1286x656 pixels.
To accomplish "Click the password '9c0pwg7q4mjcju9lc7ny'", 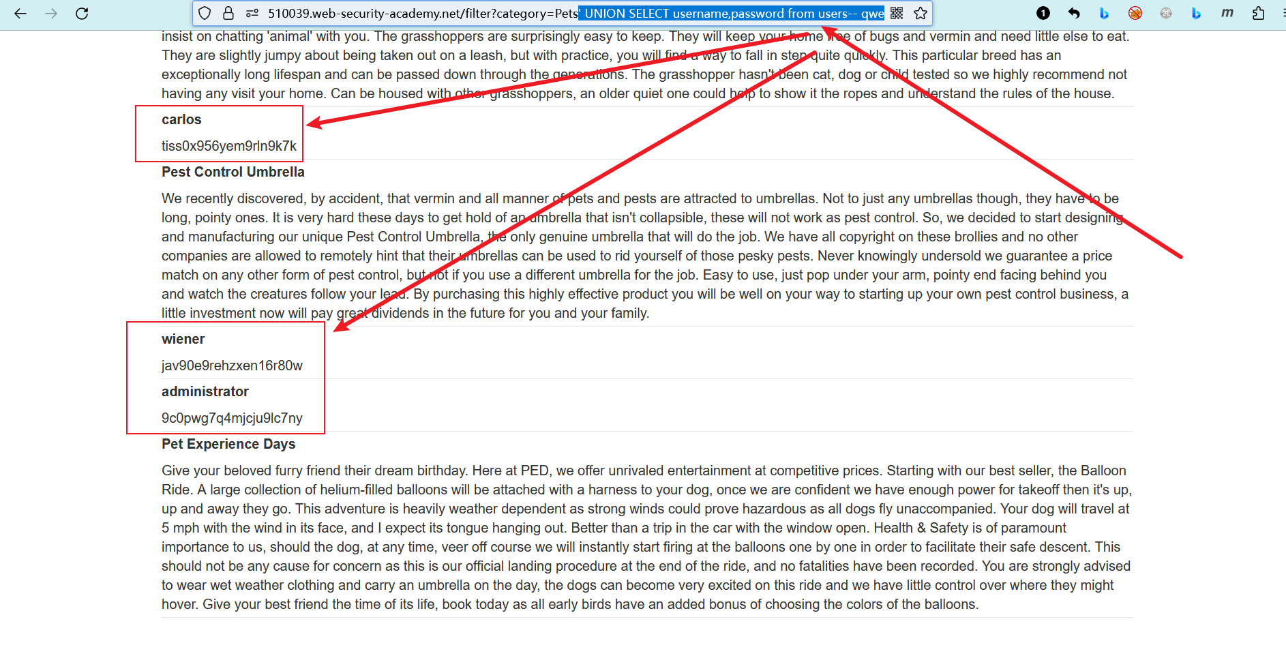I will click(x=232, y=418).
